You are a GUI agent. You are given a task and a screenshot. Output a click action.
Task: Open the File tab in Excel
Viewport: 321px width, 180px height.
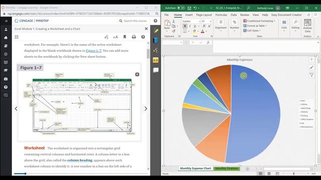click(x=167, y=15)
